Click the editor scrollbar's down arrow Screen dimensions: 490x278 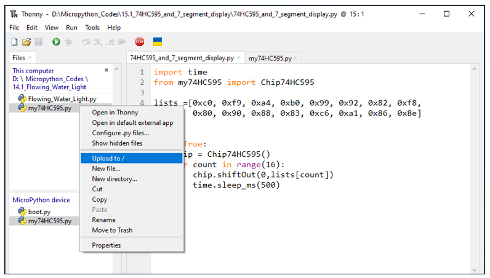(475, 270)
